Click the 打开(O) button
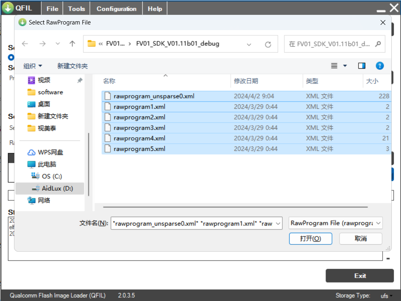The width and height of the screenshot is (401, 301). (x=310, y=238)
